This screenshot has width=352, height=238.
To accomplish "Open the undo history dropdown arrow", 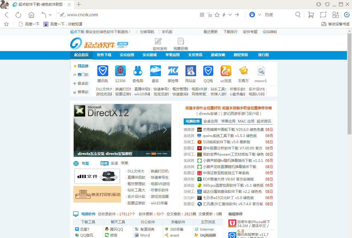I will pyautogui.click(x=50, y=14).
